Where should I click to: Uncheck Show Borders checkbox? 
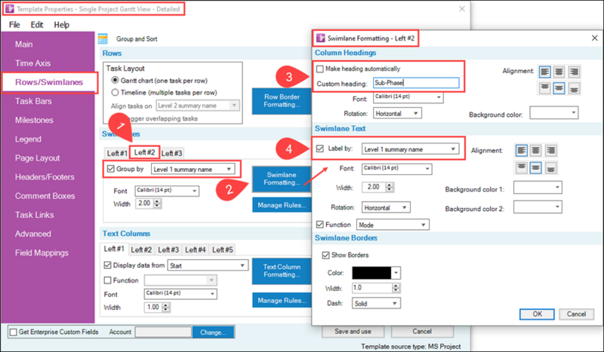click(326, 255)
